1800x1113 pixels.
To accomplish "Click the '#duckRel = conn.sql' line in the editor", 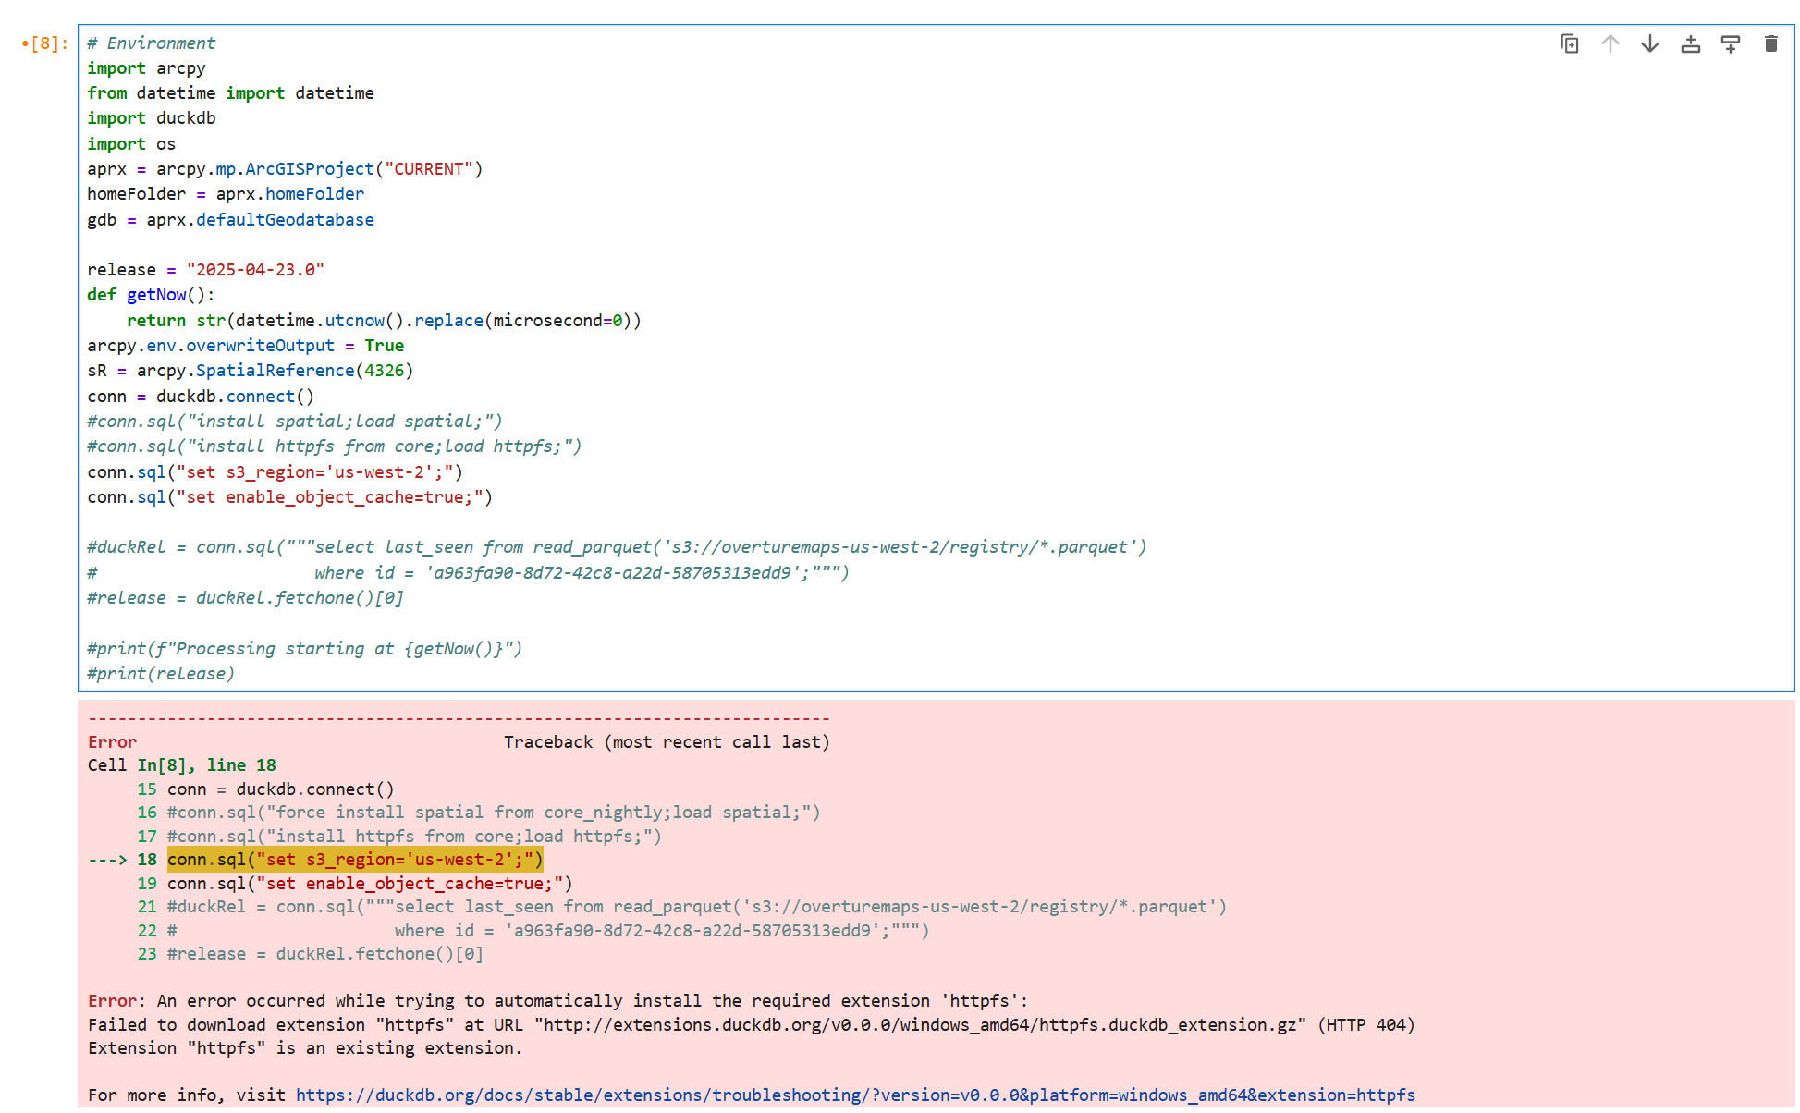I will click(617, 547).
